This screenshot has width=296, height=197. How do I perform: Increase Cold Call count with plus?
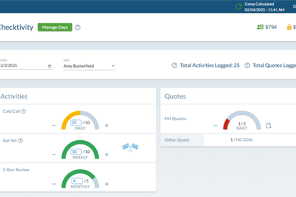click(107, 126)
